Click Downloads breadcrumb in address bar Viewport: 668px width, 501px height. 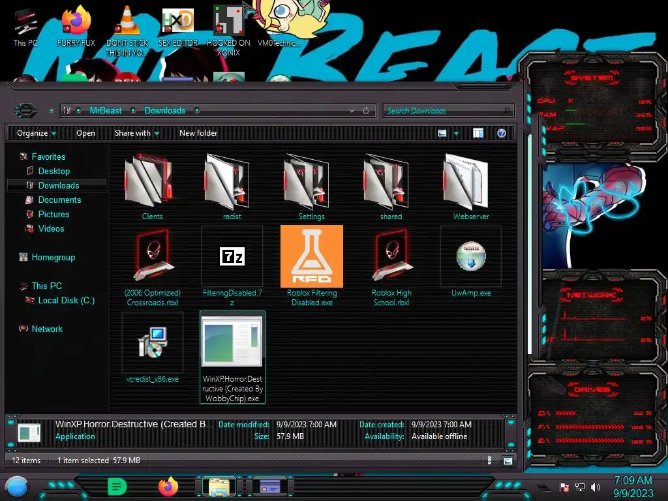pos(165,111)
